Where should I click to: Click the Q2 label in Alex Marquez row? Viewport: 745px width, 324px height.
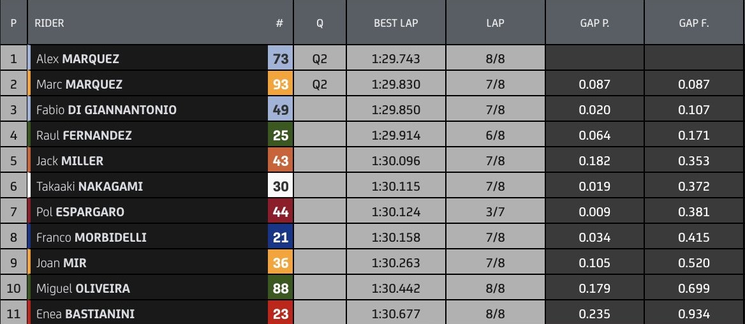pyautogui.click(x=320, y=59)
